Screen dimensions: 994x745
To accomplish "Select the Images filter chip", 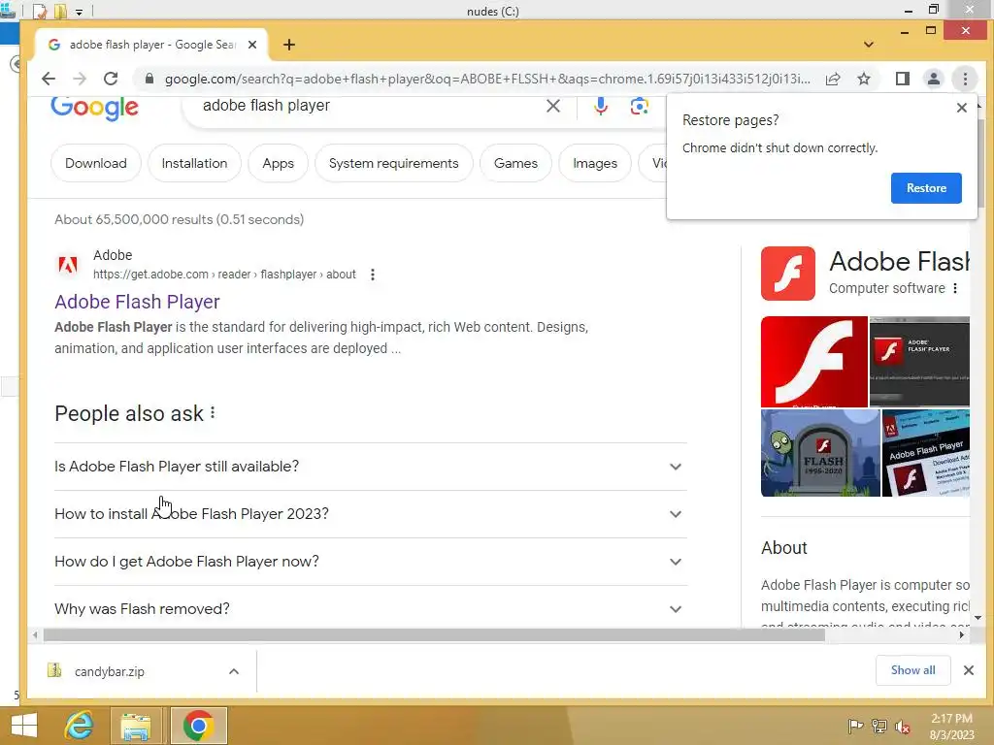I will 595,163.
